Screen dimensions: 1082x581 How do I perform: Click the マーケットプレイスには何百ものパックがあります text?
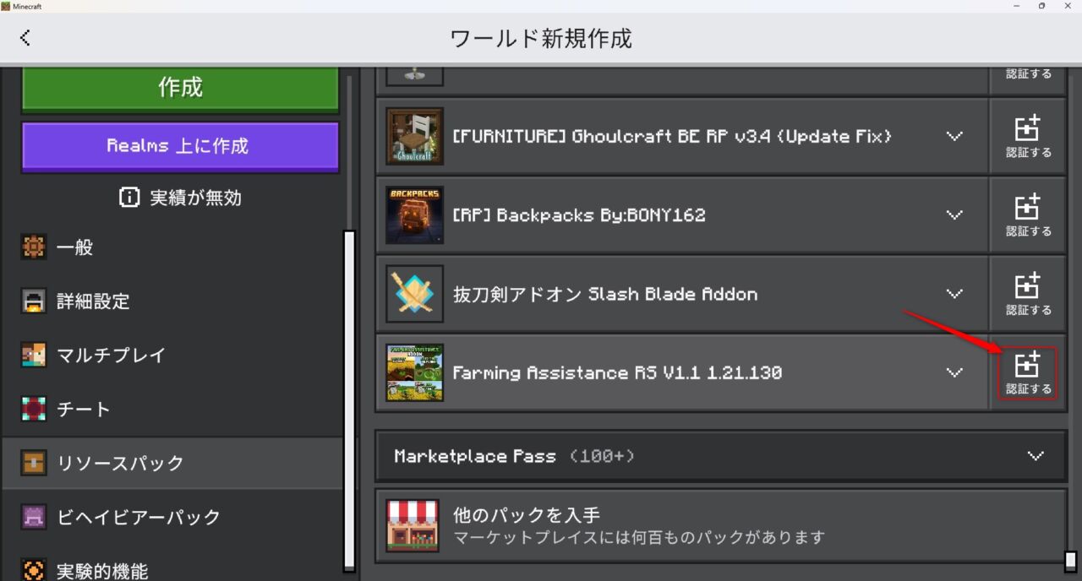click(x=639, y=537)
